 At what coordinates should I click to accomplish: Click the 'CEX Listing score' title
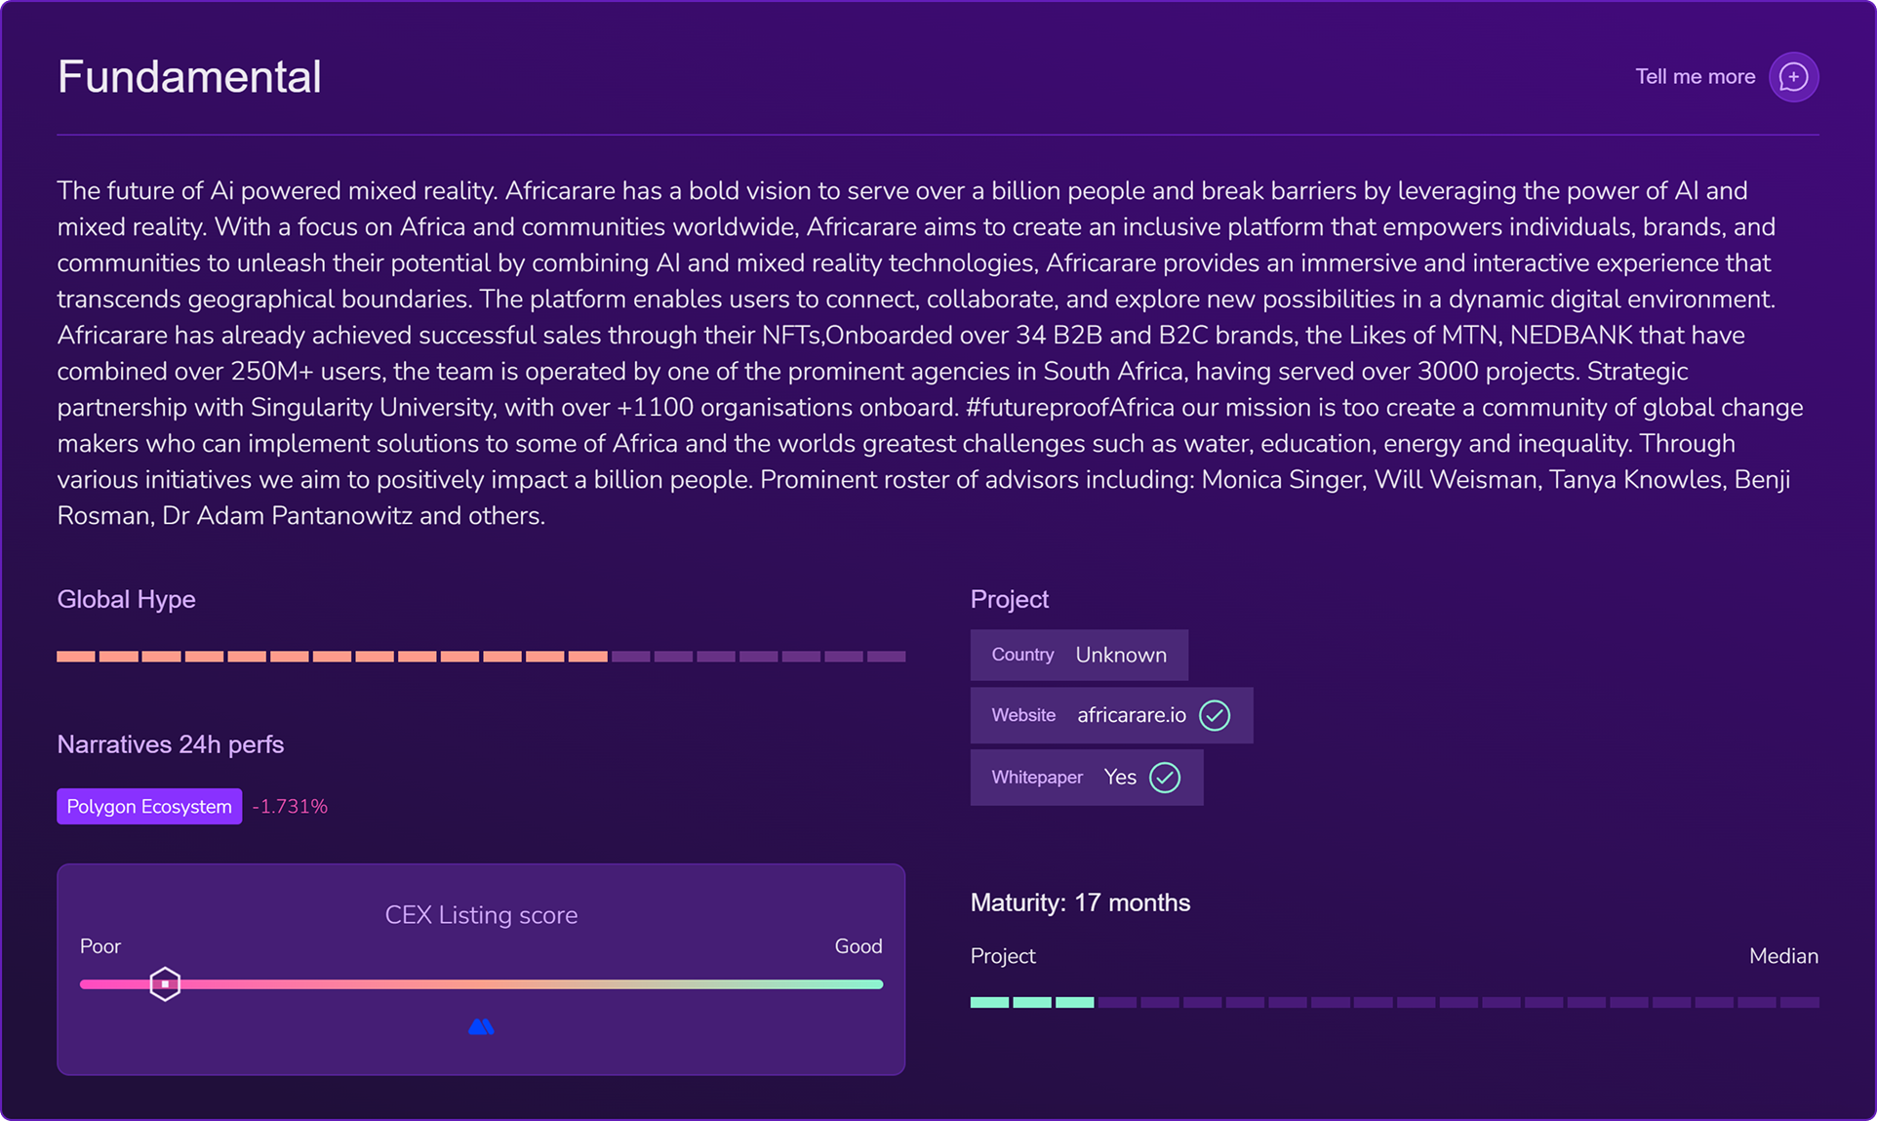[x=481, y=915]
